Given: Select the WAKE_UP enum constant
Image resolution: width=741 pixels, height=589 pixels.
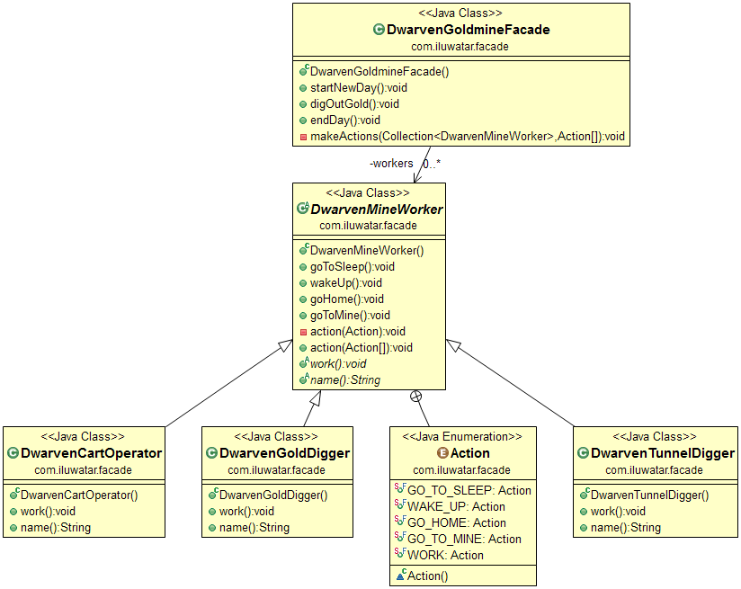Looking at the screenshot, I should click(456, 506).
